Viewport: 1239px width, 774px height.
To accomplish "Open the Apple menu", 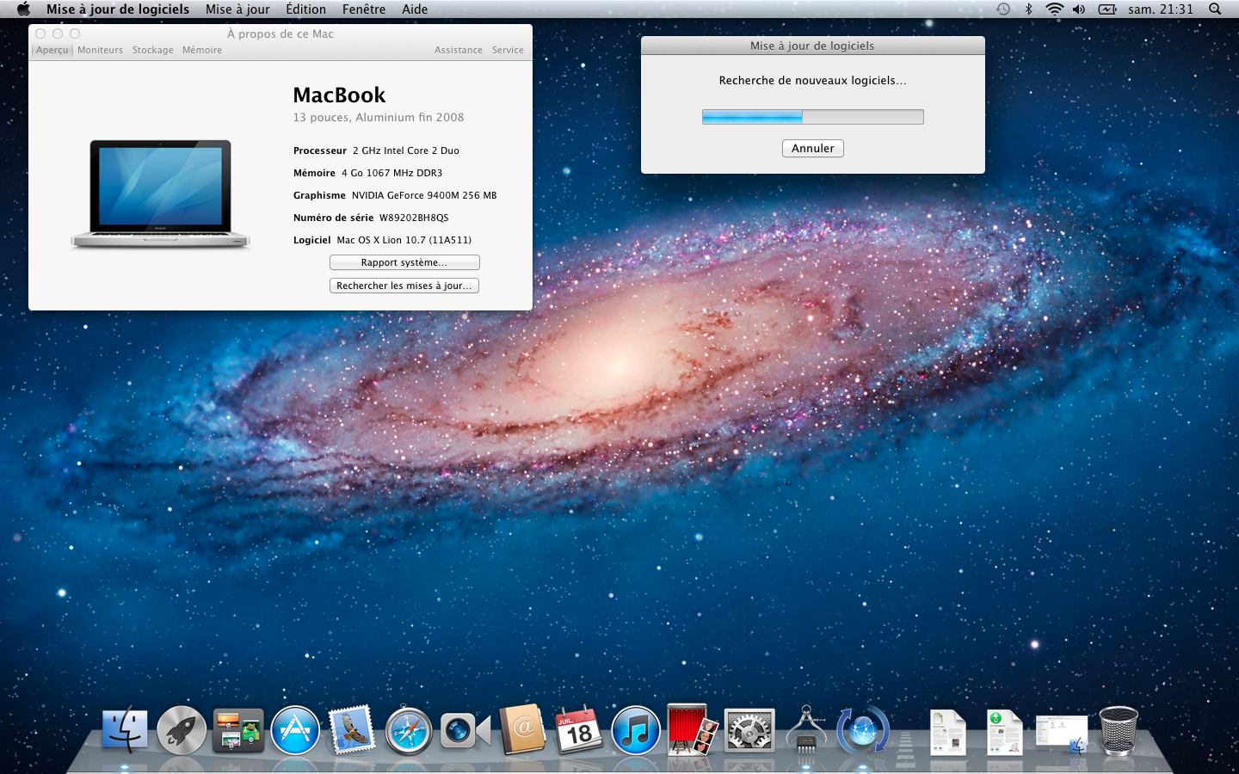I will 23,9.
